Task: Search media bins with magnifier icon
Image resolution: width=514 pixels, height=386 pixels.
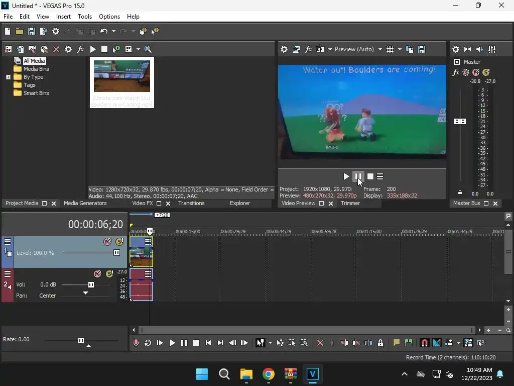Action: pos(148,49)
